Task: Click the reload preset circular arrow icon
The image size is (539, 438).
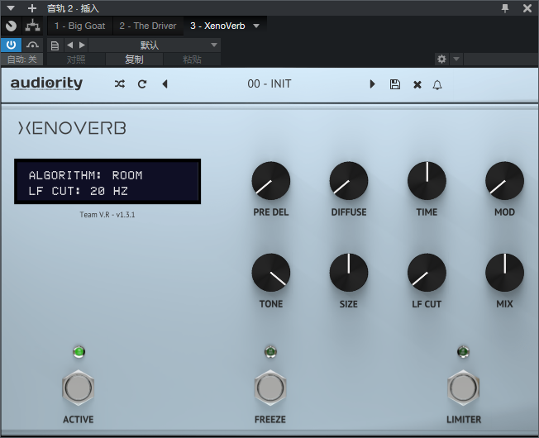Action: pyautogui.click(x=142, y=83)
